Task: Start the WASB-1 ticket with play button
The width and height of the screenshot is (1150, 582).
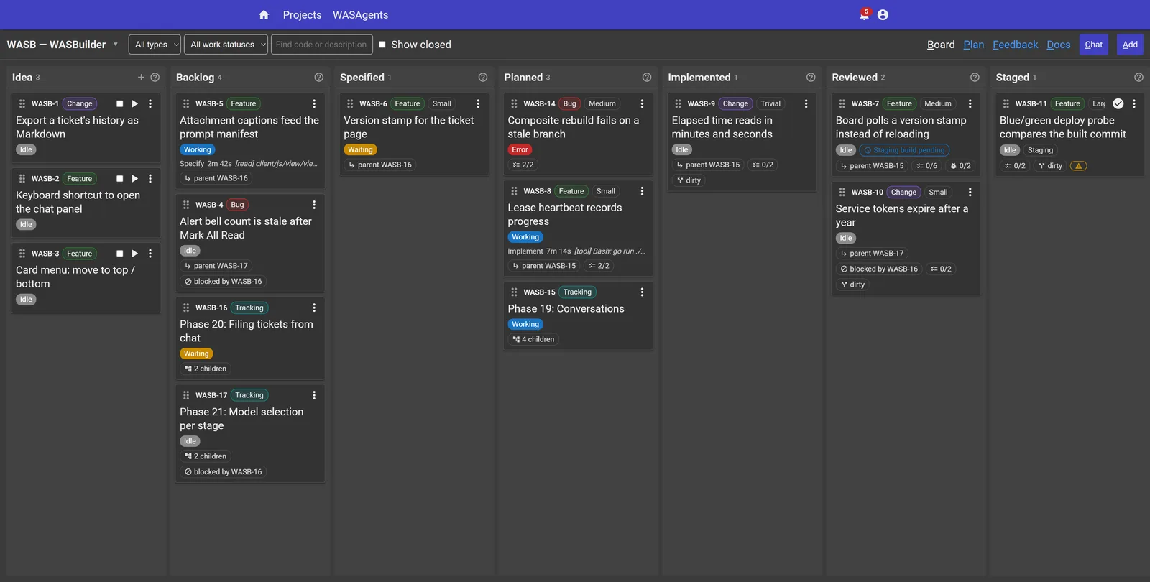Action: [135, 104]
